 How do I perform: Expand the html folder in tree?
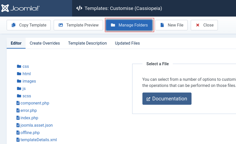tap(27, 74)
